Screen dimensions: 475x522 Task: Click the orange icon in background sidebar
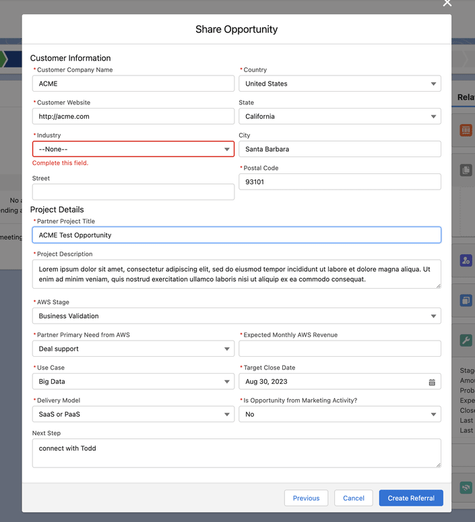click(x=466, y=130)
